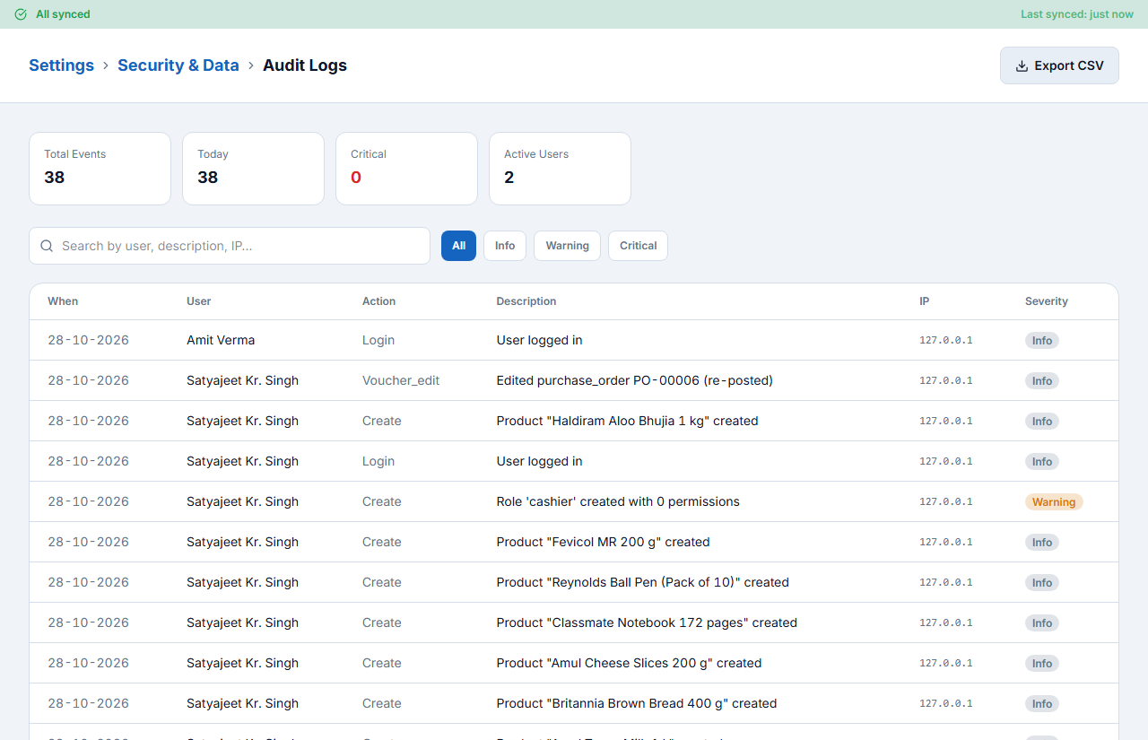The width and height of the screenshot is (1148, 740).
Task: Click the User column header
Action: tap(199, 301)
